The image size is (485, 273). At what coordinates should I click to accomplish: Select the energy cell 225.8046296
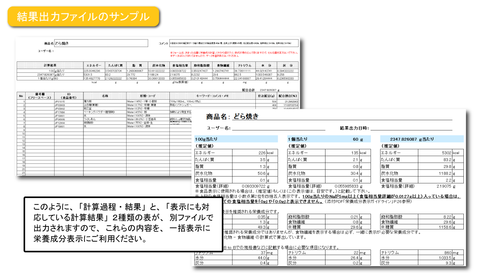[94, 71]
